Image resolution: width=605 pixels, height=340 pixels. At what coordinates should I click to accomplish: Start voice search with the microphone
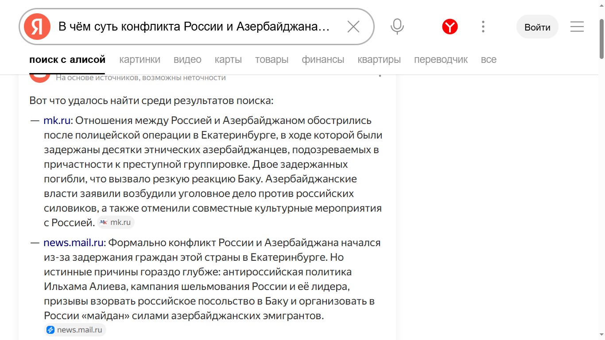pyautogui.click(x=397, y=27)
